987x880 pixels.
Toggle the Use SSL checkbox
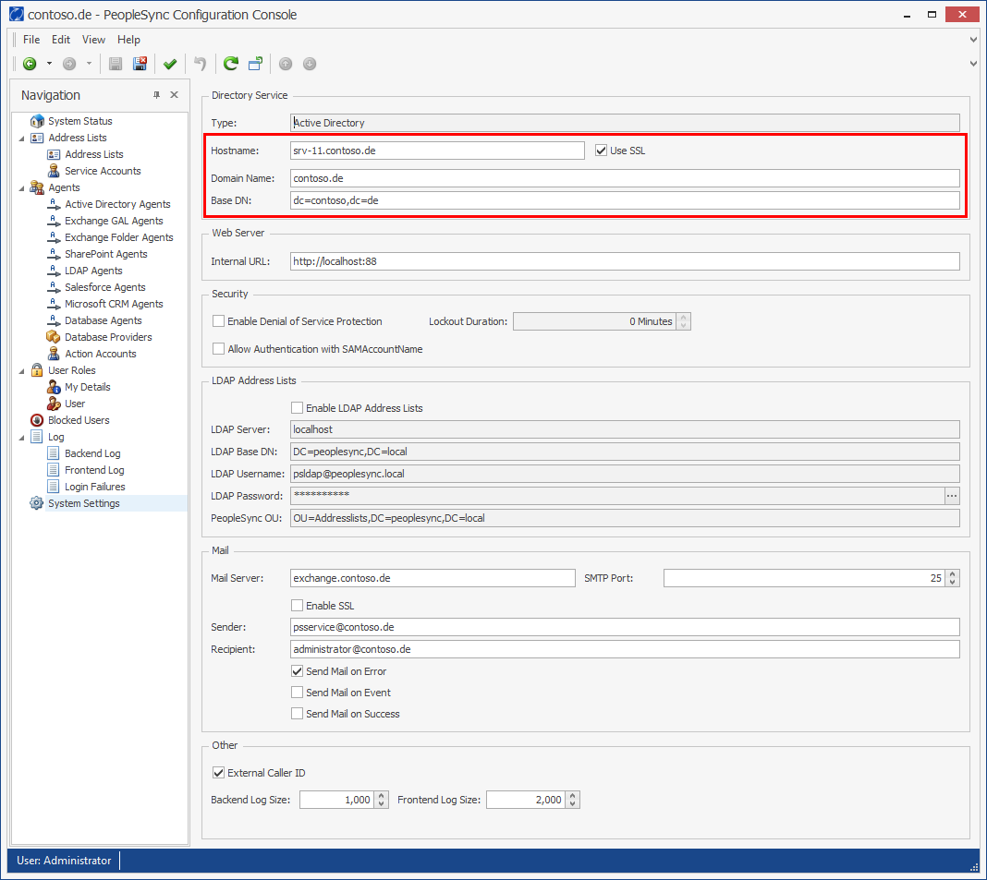[601, 151]
